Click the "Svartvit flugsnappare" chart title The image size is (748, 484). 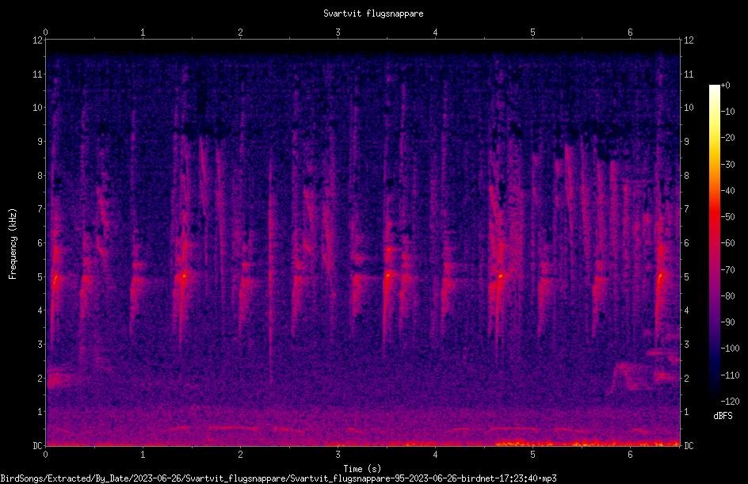point(373,13)
